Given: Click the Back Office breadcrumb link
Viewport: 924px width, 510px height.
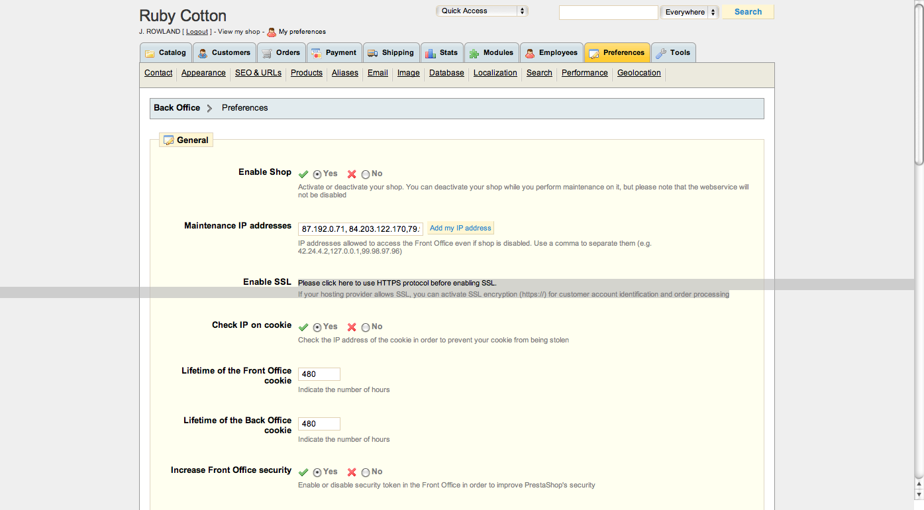Looking at the screenshot, I should (177, 108).
